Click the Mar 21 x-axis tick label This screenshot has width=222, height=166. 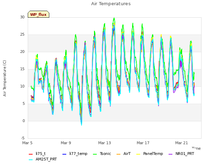(181, 143)
